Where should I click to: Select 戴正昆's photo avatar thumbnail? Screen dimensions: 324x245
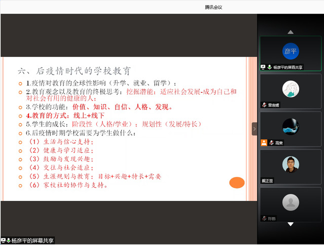click(x=290, y=165)
